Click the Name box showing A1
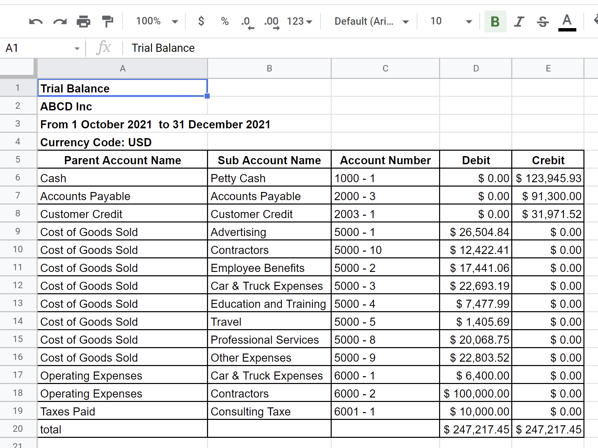This screenshot has height=448, width=598. [x=37, y=48]
